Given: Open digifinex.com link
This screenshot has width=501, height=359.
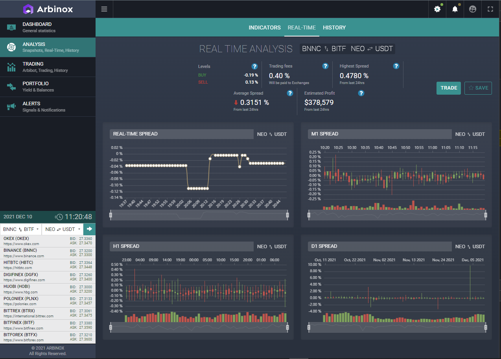Looking at the screenshot, I should coord(24,280).
